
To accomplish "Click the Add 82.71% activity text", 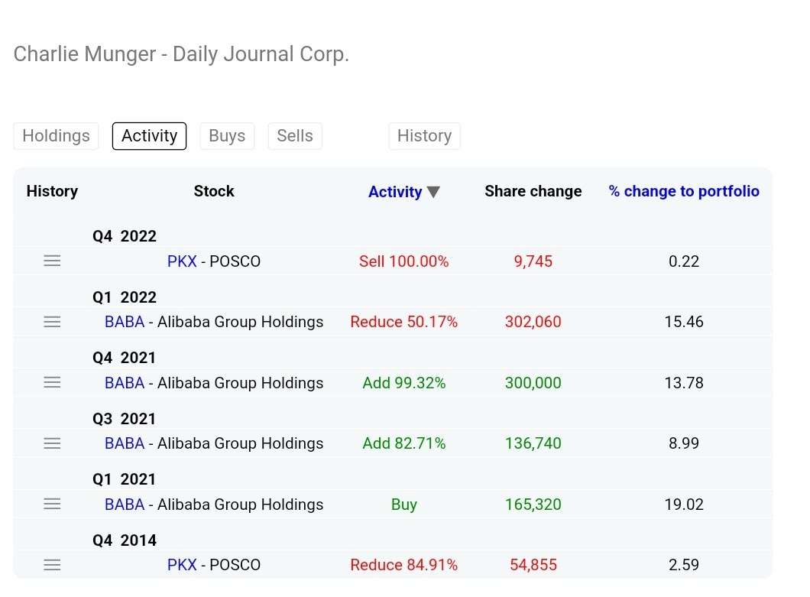I will pos(404,443).
